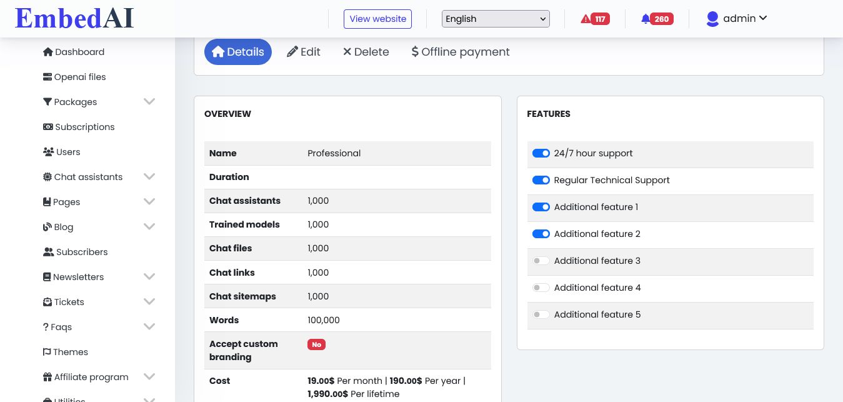Expand the Packages sidebar chevron
Image resolution: width=843 pixels, height=402 pixels.
pos(149,101)
